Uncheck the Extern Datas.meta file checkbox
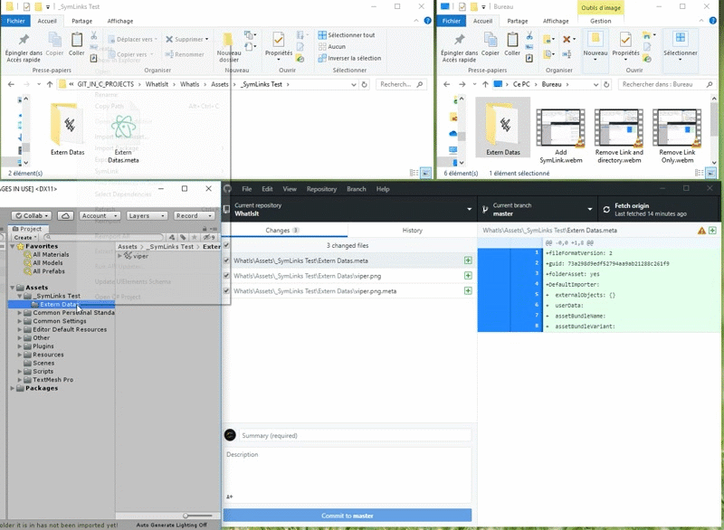This screenshot has height=530, width=724. [226, 260]
